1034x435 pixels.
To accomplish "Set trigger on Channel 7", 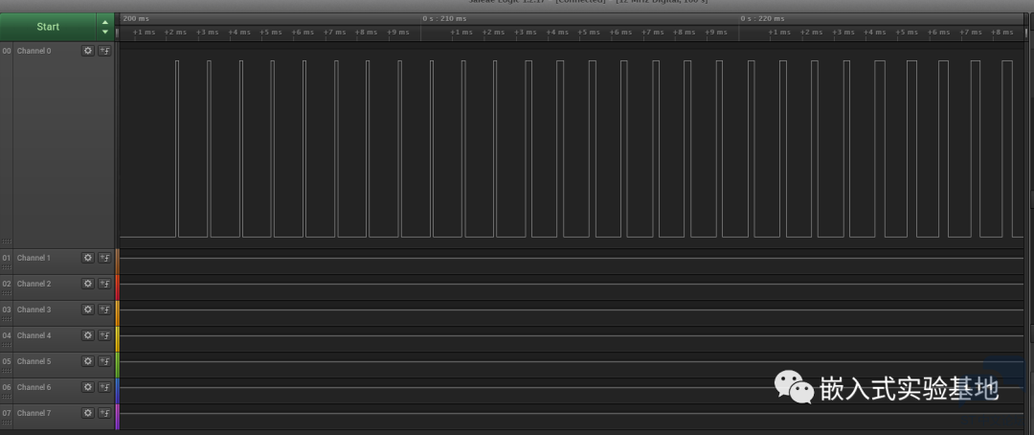I will tap(104, 413).
